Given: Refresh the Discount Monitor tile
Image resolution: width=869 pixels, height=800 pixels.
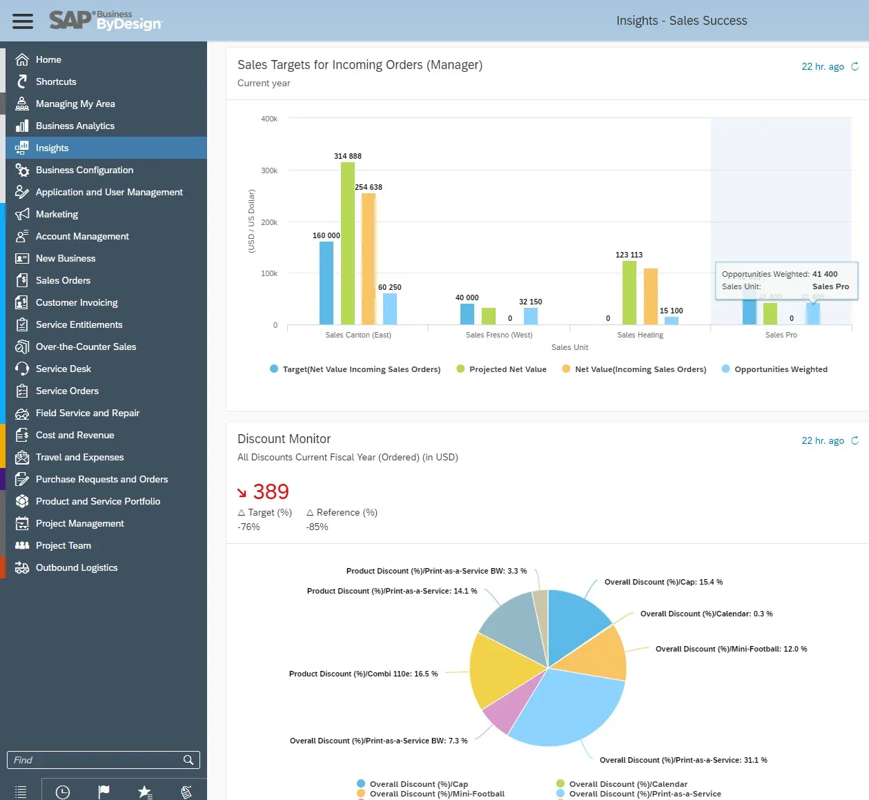Looking at the screenshot, I should [x=855, y=441].
